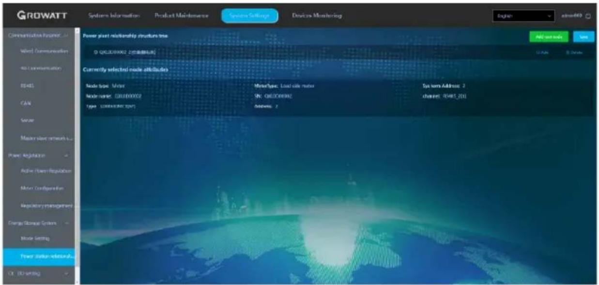The height and width of the screenshot is (285, 599).
Task: Expand the DI DO setting sidebar group
Action: (x=37, y=273)
